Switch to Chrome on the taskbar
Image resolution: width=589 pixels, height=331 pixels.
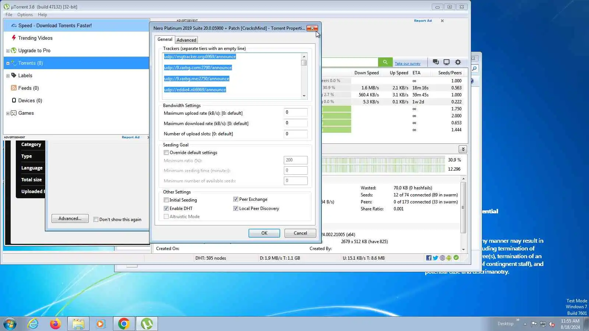(x=124, y=324)
